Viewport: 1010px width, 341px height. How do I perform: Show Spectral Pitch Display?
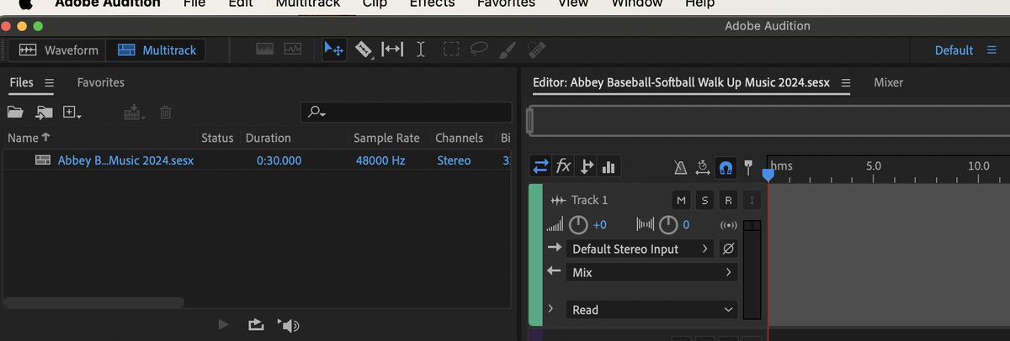(293, 50)
